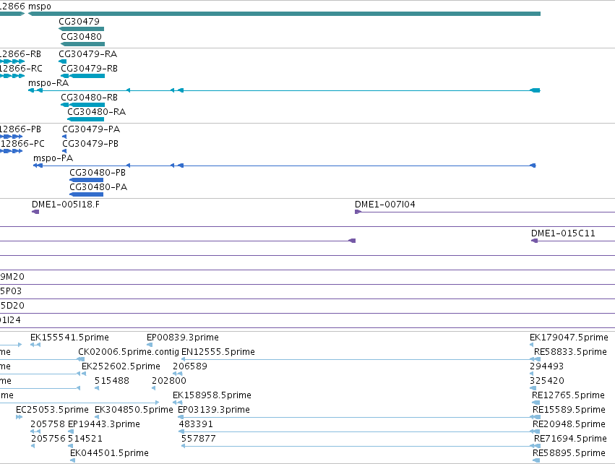Open the RE71694.5prime EST label
Screen dimensions: 615x464
(x=570, y=439)
